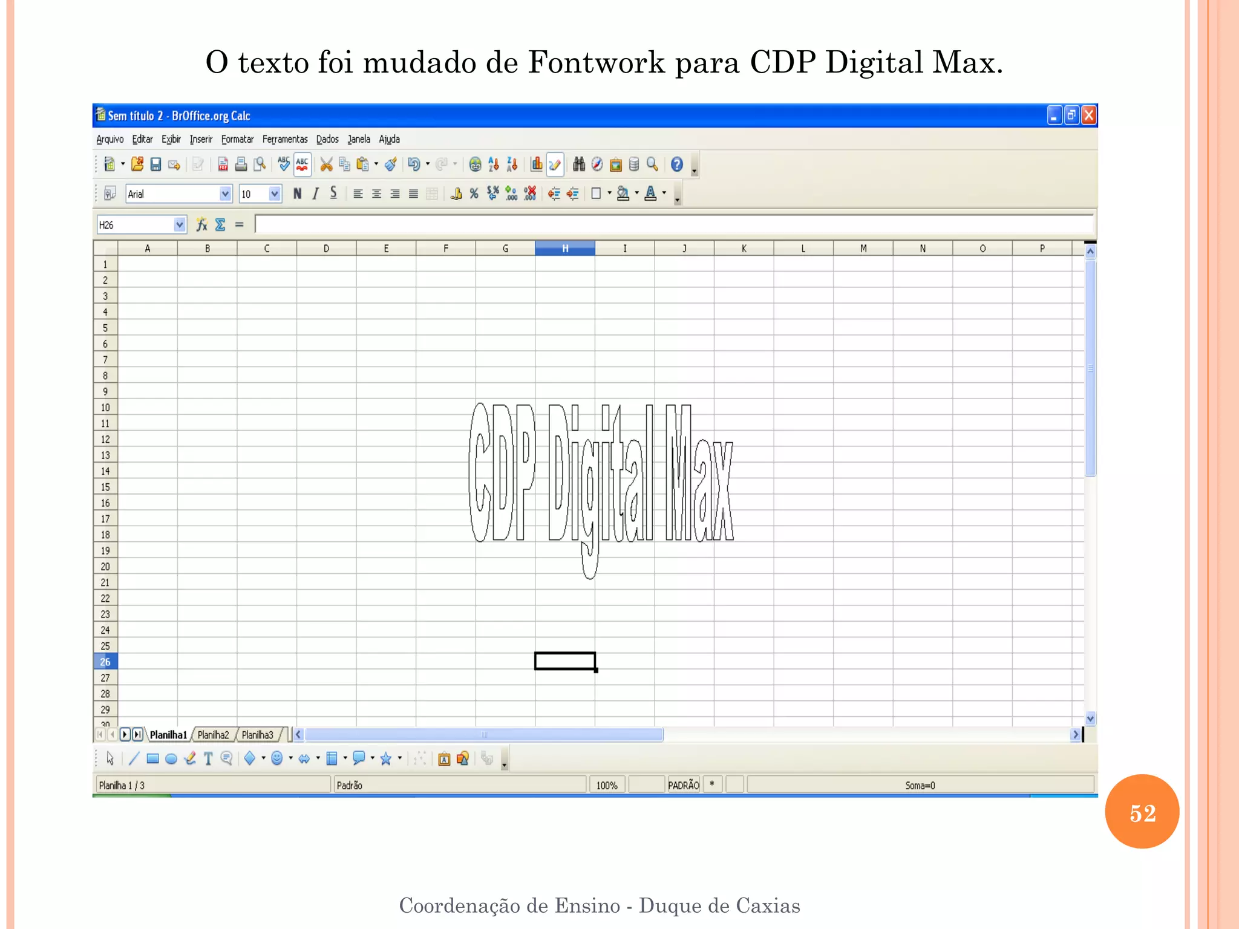This screenshot has width=1239, height=929.
Task: Select the Text tool in drawing bar
Action: [208, 758]
